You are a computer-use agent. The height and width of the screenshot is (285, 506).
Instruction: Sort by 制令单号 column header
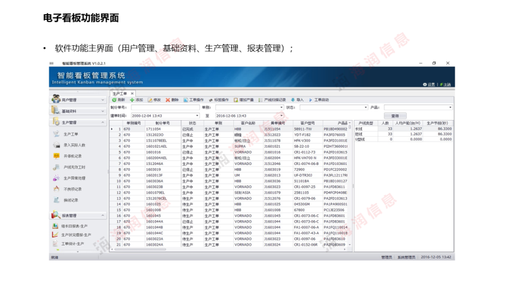point(163,123)
